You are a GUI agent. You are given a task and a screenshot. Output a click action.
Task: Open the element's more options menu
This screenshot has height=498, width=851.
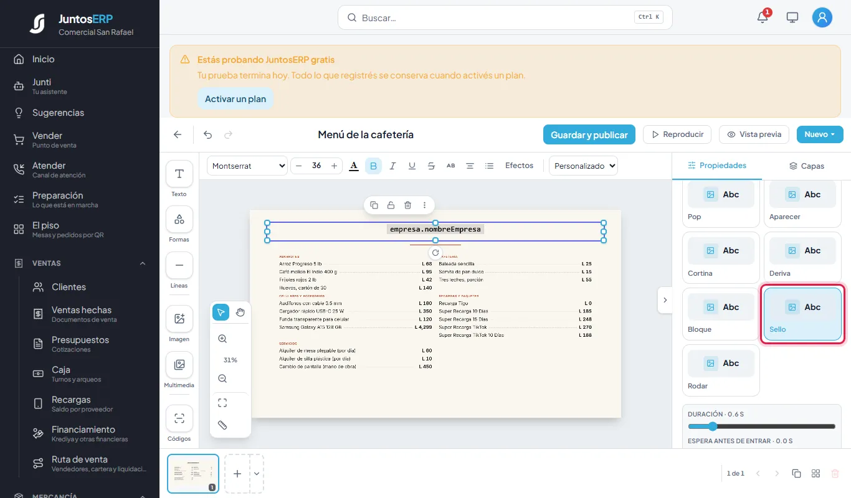(x=424, y=205)
